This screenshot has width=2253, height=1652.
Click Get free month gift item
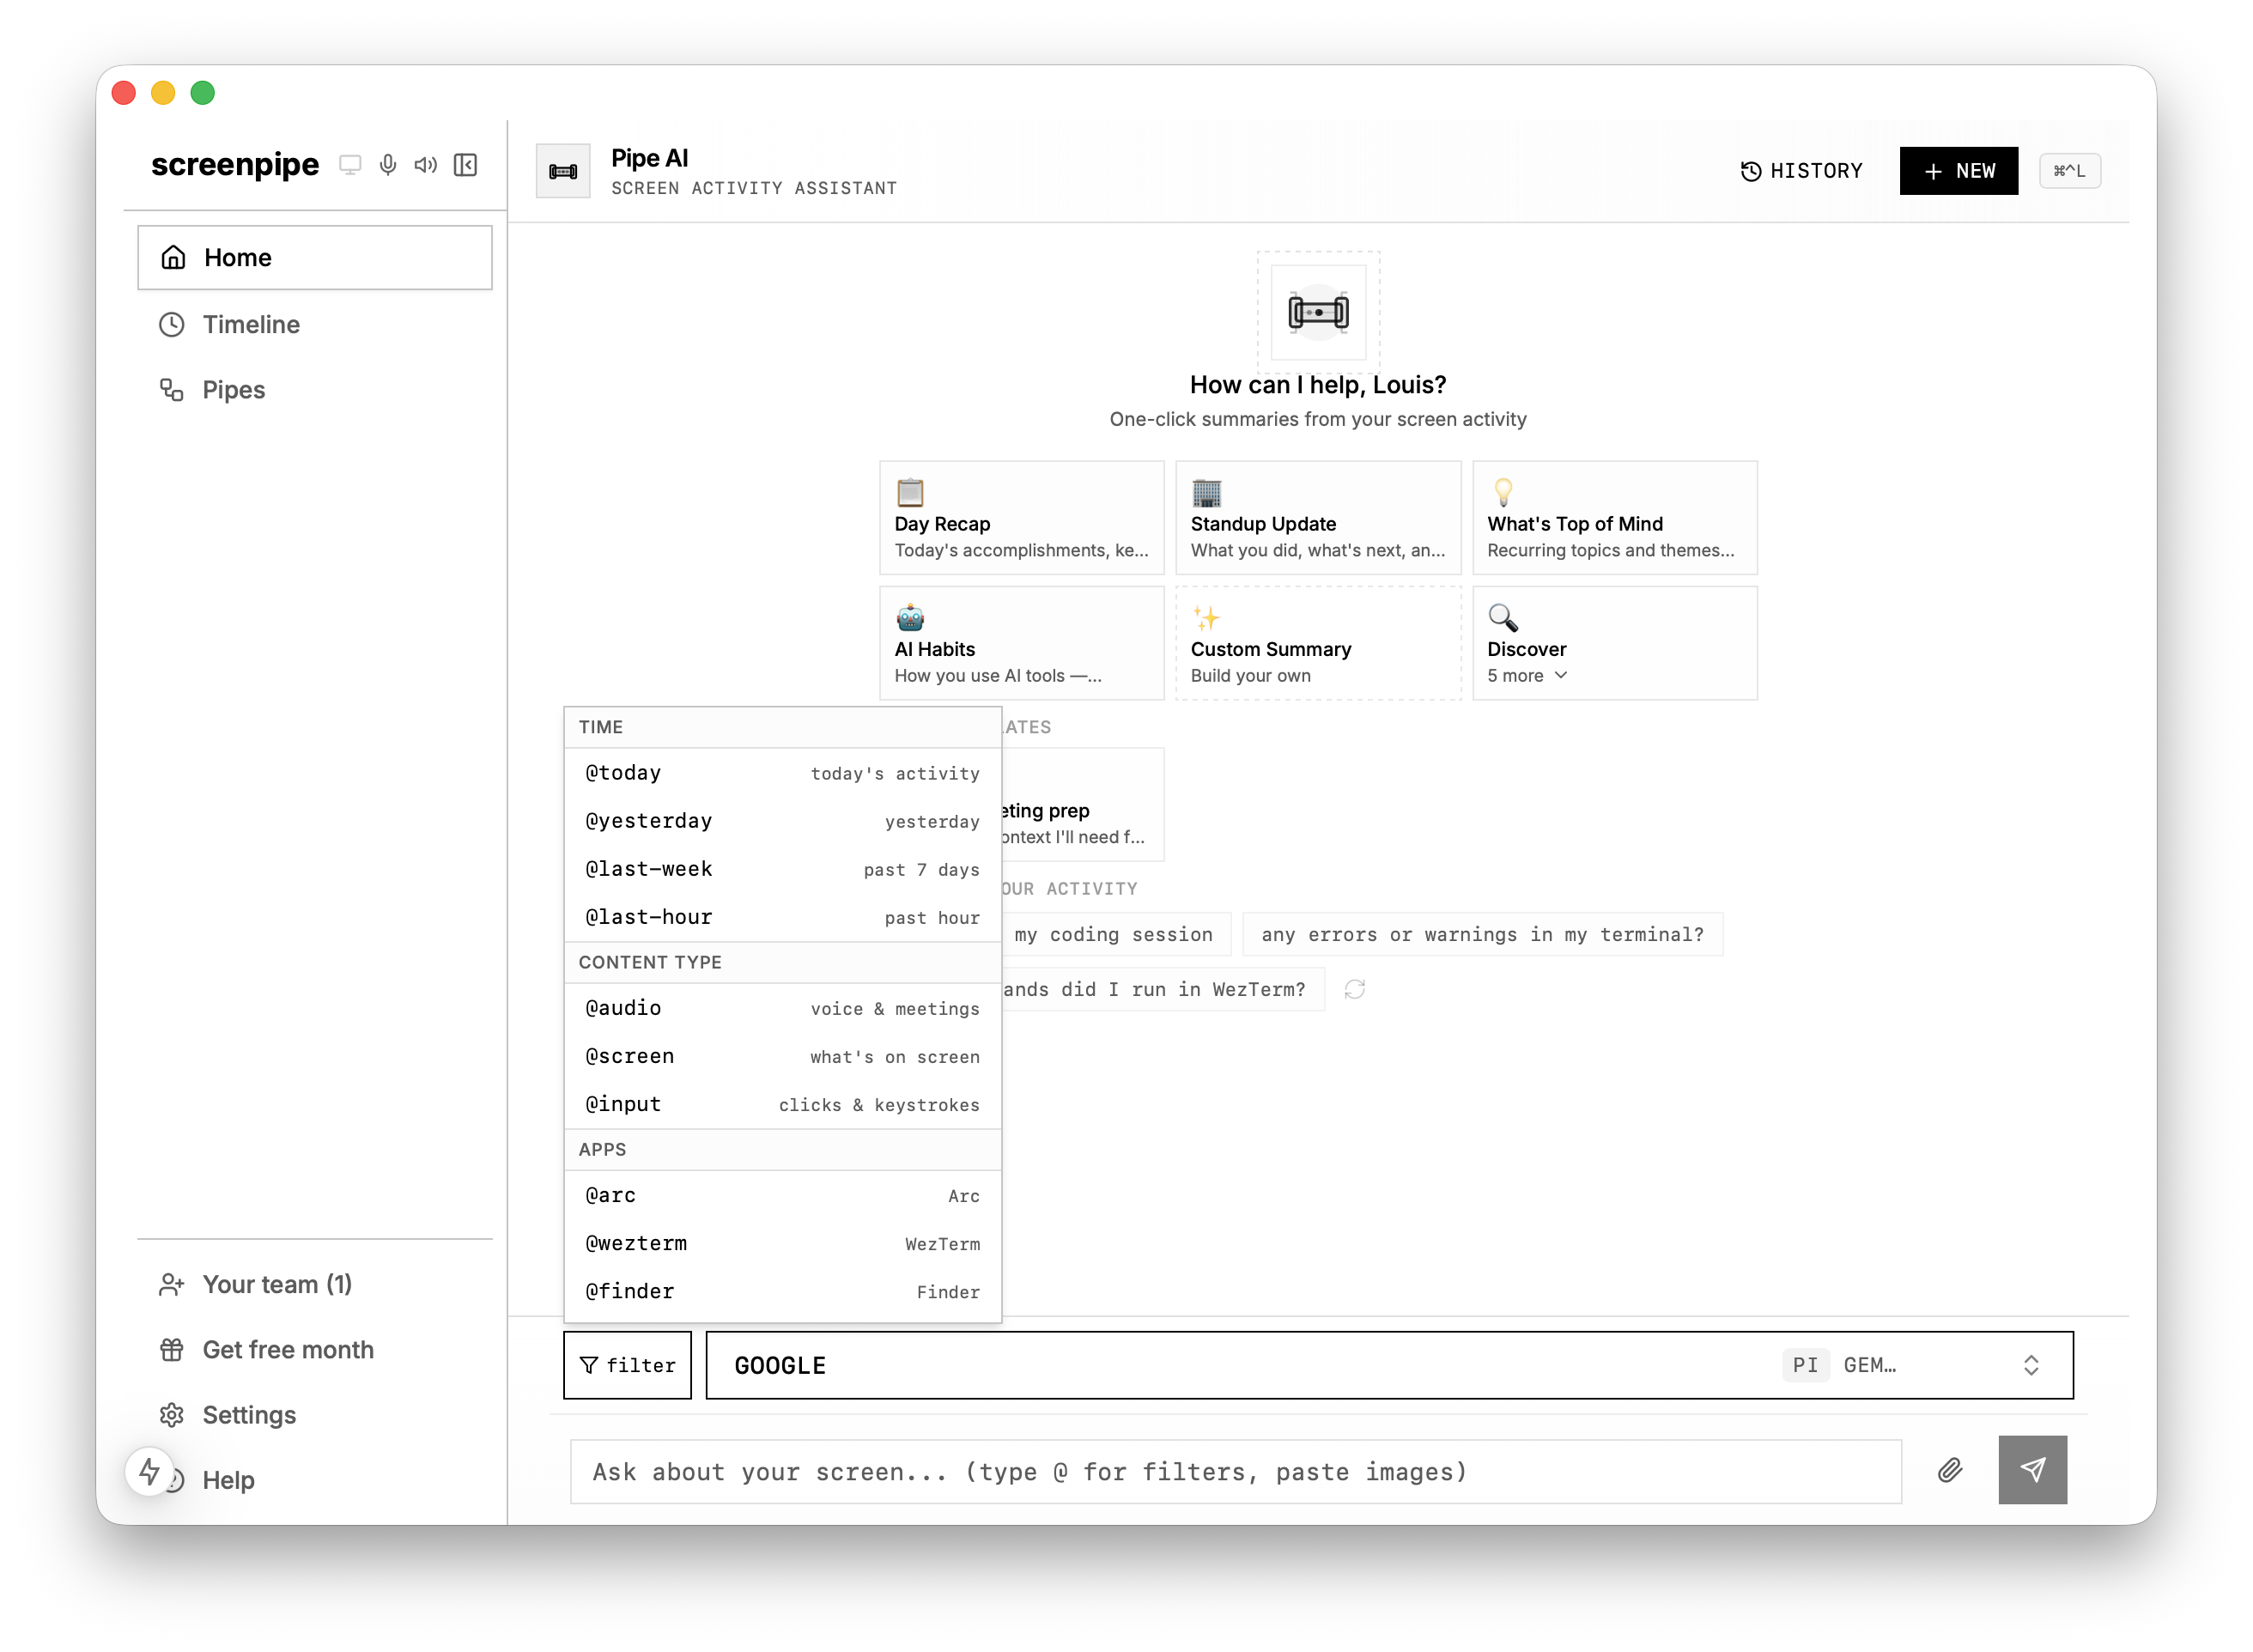click(287, 1350)
